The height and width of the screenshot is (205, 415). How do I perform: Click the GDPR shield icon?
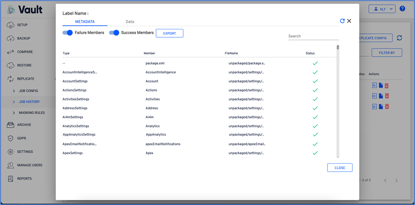(x=11, y=138)
